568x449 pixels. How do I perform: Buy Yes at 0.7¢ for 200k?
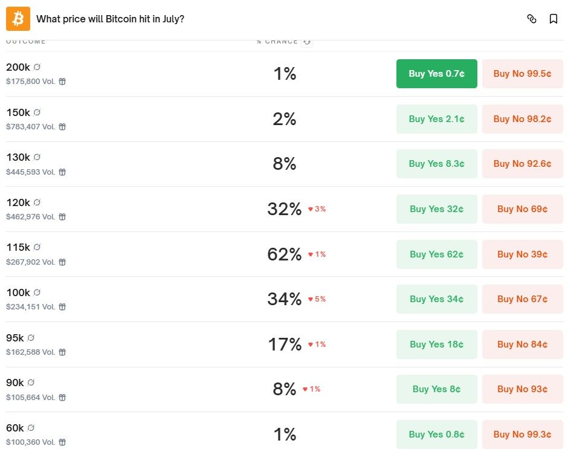437,74
